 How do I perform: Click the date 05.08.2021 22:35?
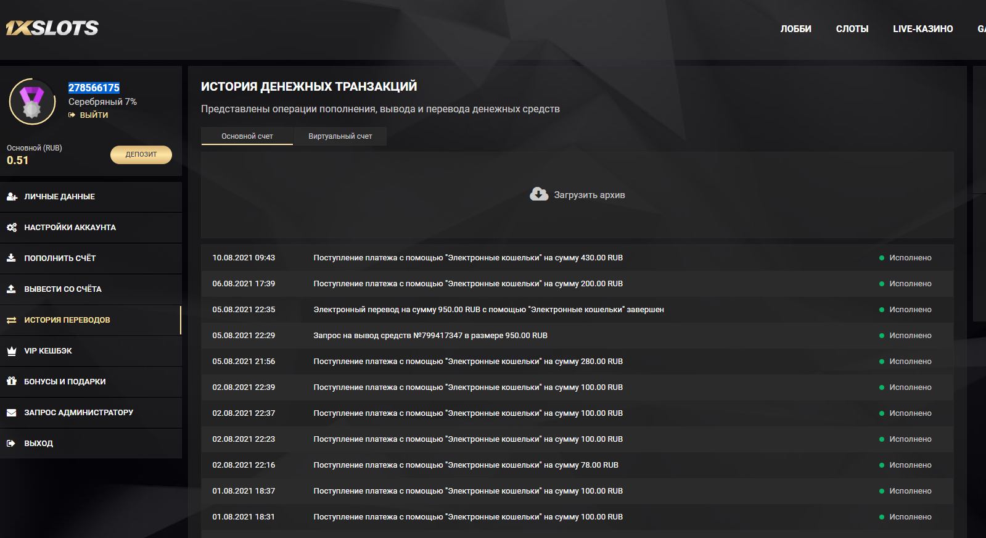[x=244, y=310]
